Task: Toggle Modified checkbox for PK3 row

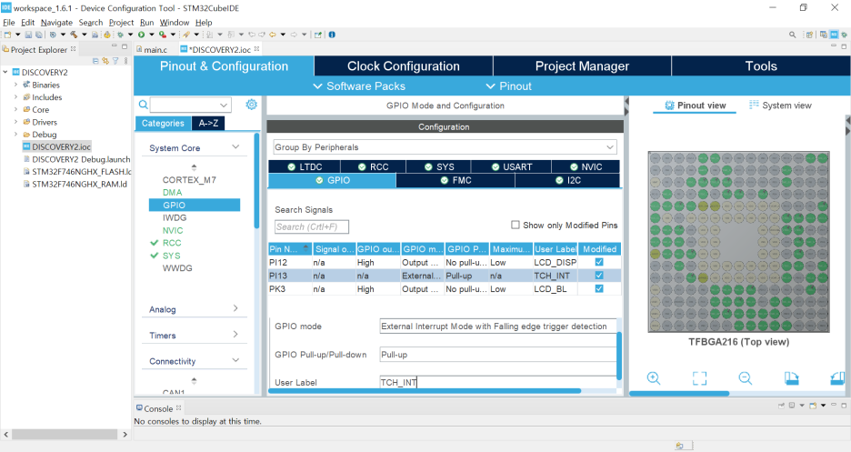Action: click(599, 288)
